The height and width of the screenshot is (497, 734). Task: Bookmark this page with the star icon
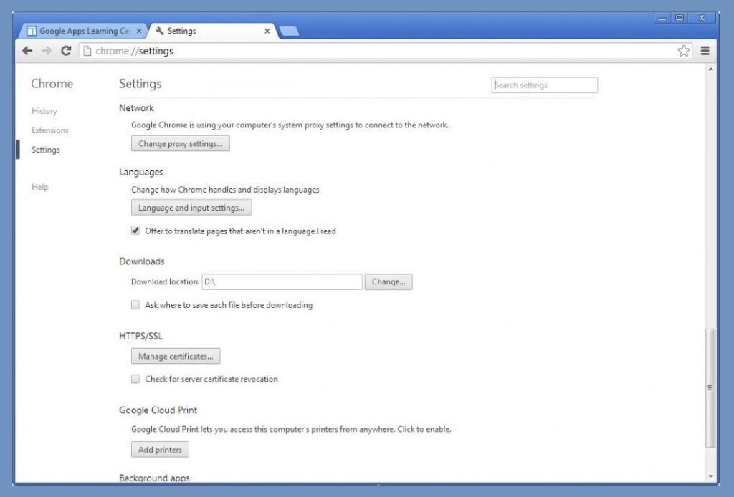[x=683, y=51]
